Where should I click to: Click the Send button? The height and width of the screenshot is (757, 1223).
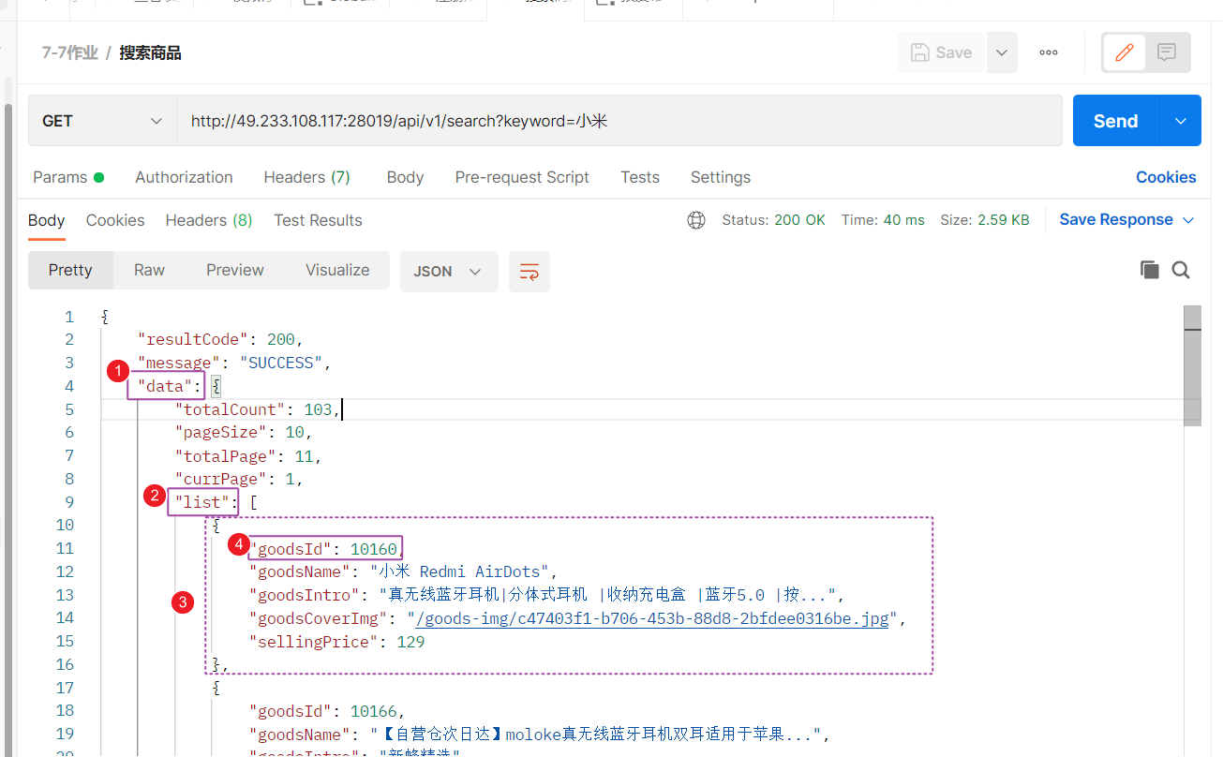1116,121
